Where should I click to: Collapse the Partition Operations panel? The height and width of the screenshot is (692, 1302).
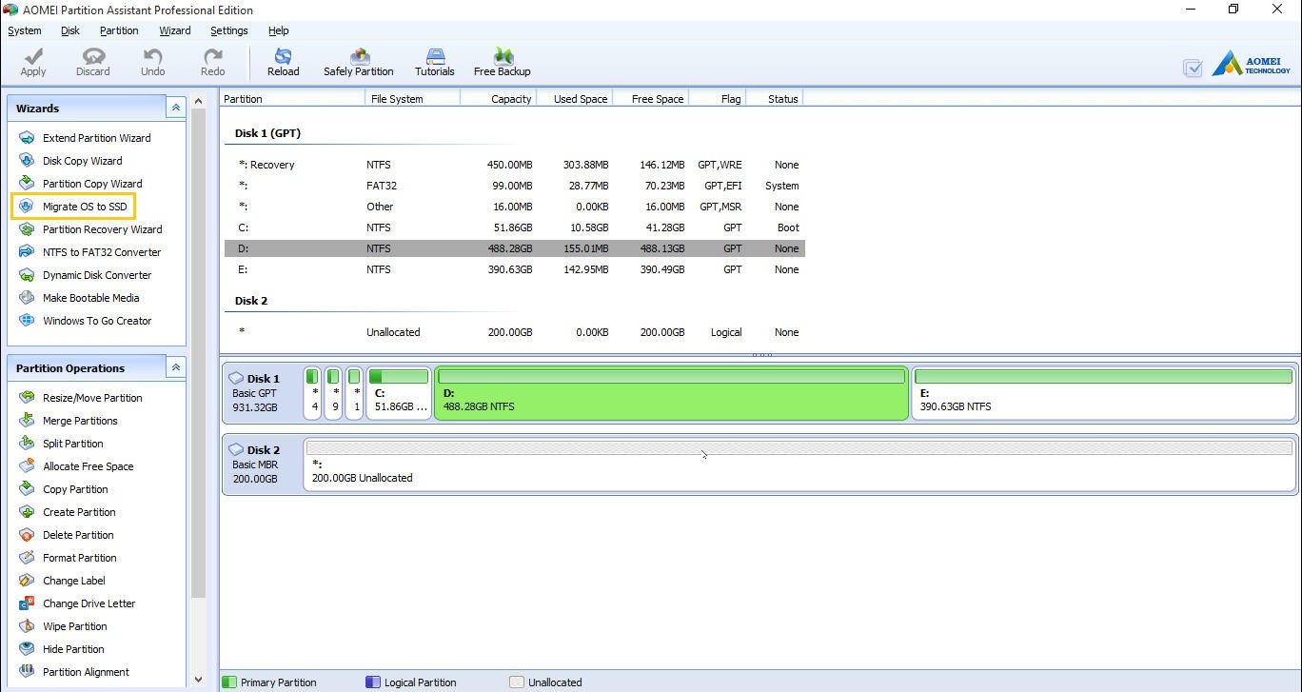pyautogui.click(x=176, y=367)
